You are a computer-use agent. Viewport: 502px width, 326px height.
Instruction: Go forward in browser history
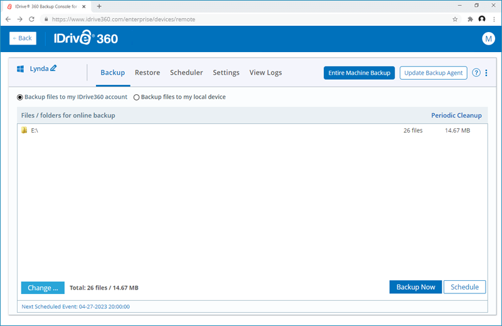pos(20,19)
